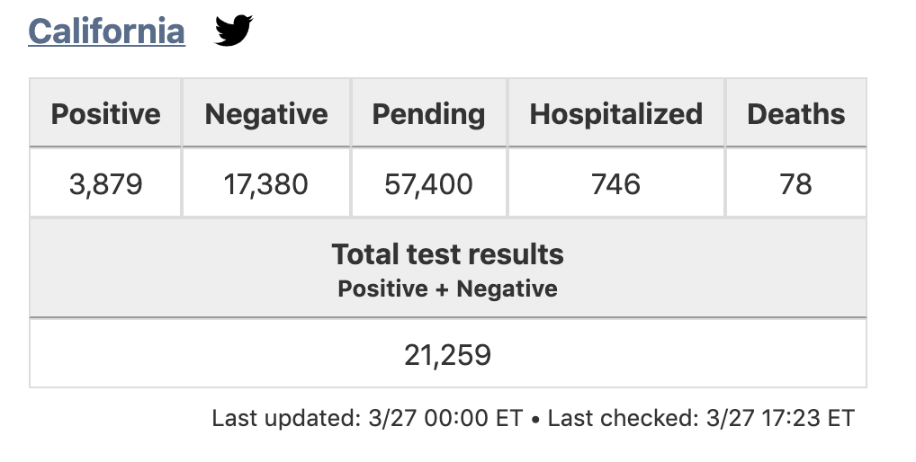Click the Last updated 3/27 00:00 text
This screenshot has width=916, height=462.
point(367,418)
